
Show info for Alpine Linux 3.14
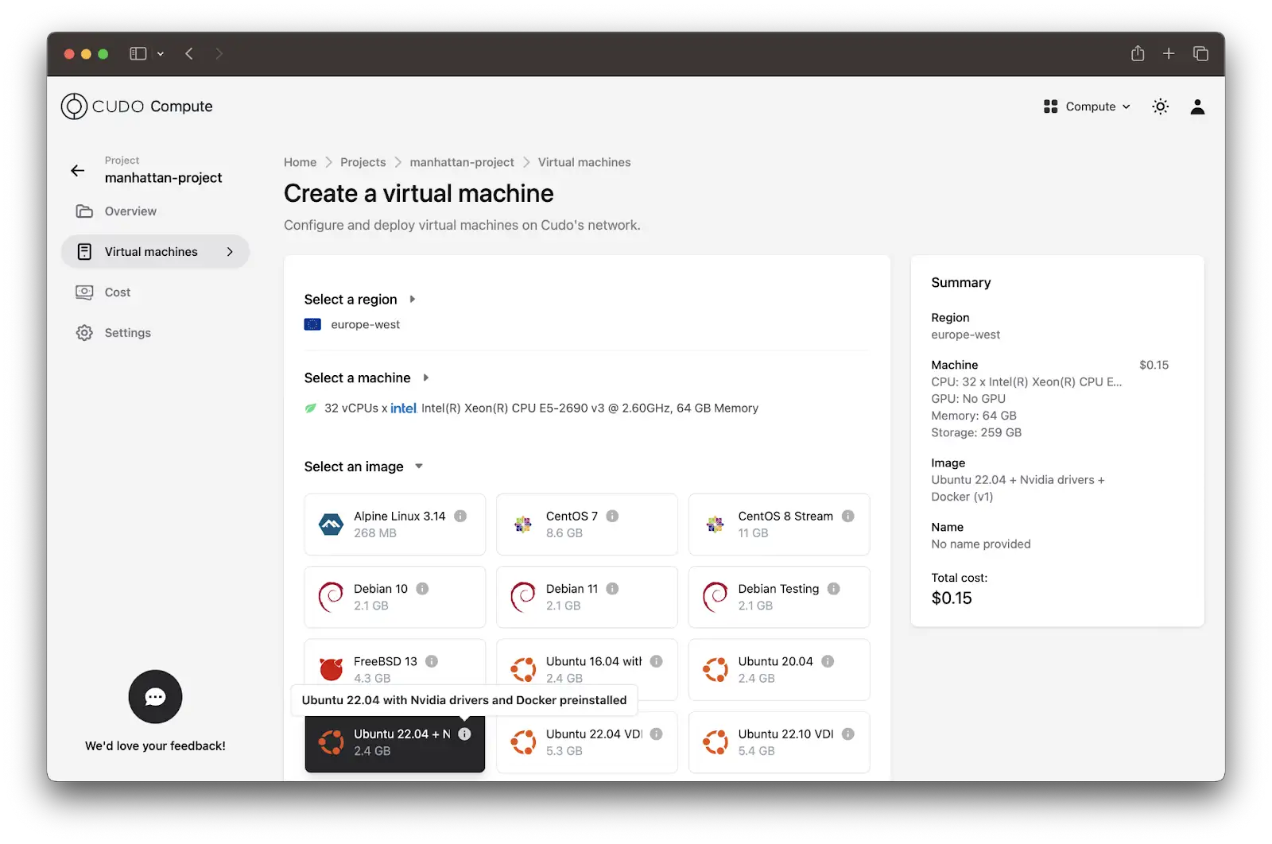(460, 516)
